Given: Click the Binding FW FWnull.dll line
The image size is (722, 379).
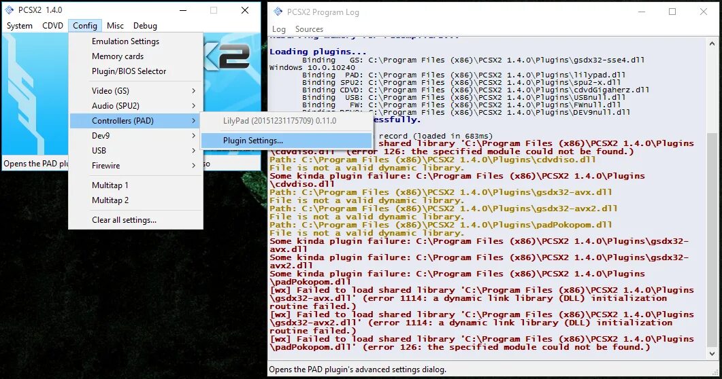Looking at the screenshot, I should click(x=461, y=105).
